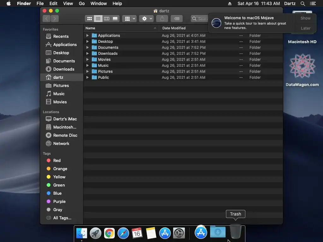Open the group-by arrange dropdown
The width and height of the screenshot is (323, 242).
point(129,19)
